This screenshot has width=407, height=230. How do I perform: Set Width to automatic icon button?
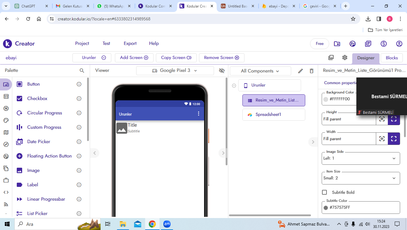[x=382, y=139]
